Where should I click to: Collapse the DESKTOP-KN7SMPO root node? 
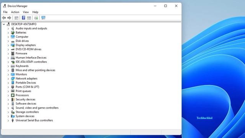[x=4, y=24]
